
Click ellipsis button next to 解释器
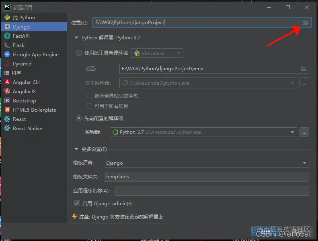pyautogui.click(x=304, y=132)
